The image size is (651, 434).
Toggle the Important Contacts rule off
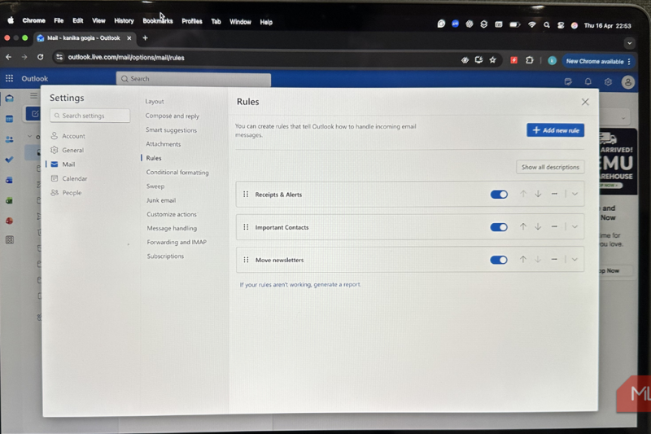tap(499, 227)
